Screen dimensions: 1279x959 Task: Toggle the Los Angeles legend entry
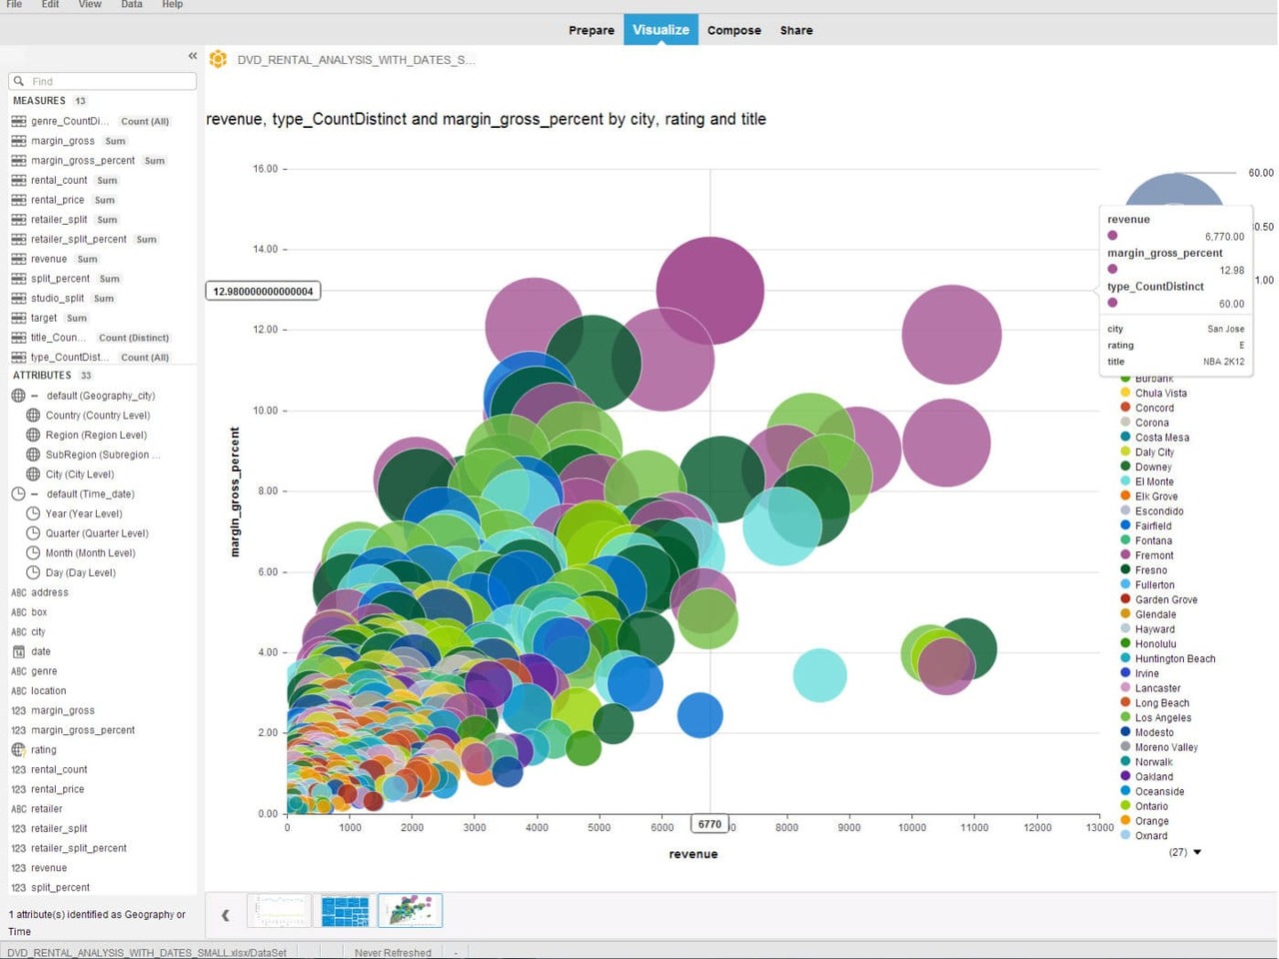tap(1162, 717)
